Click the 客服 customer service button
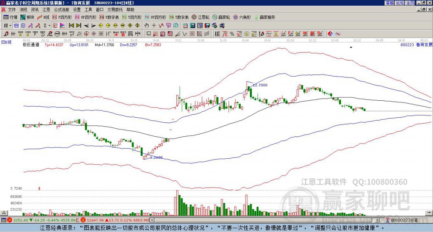Screen dimensions: 433x232 tap(389, 3)
